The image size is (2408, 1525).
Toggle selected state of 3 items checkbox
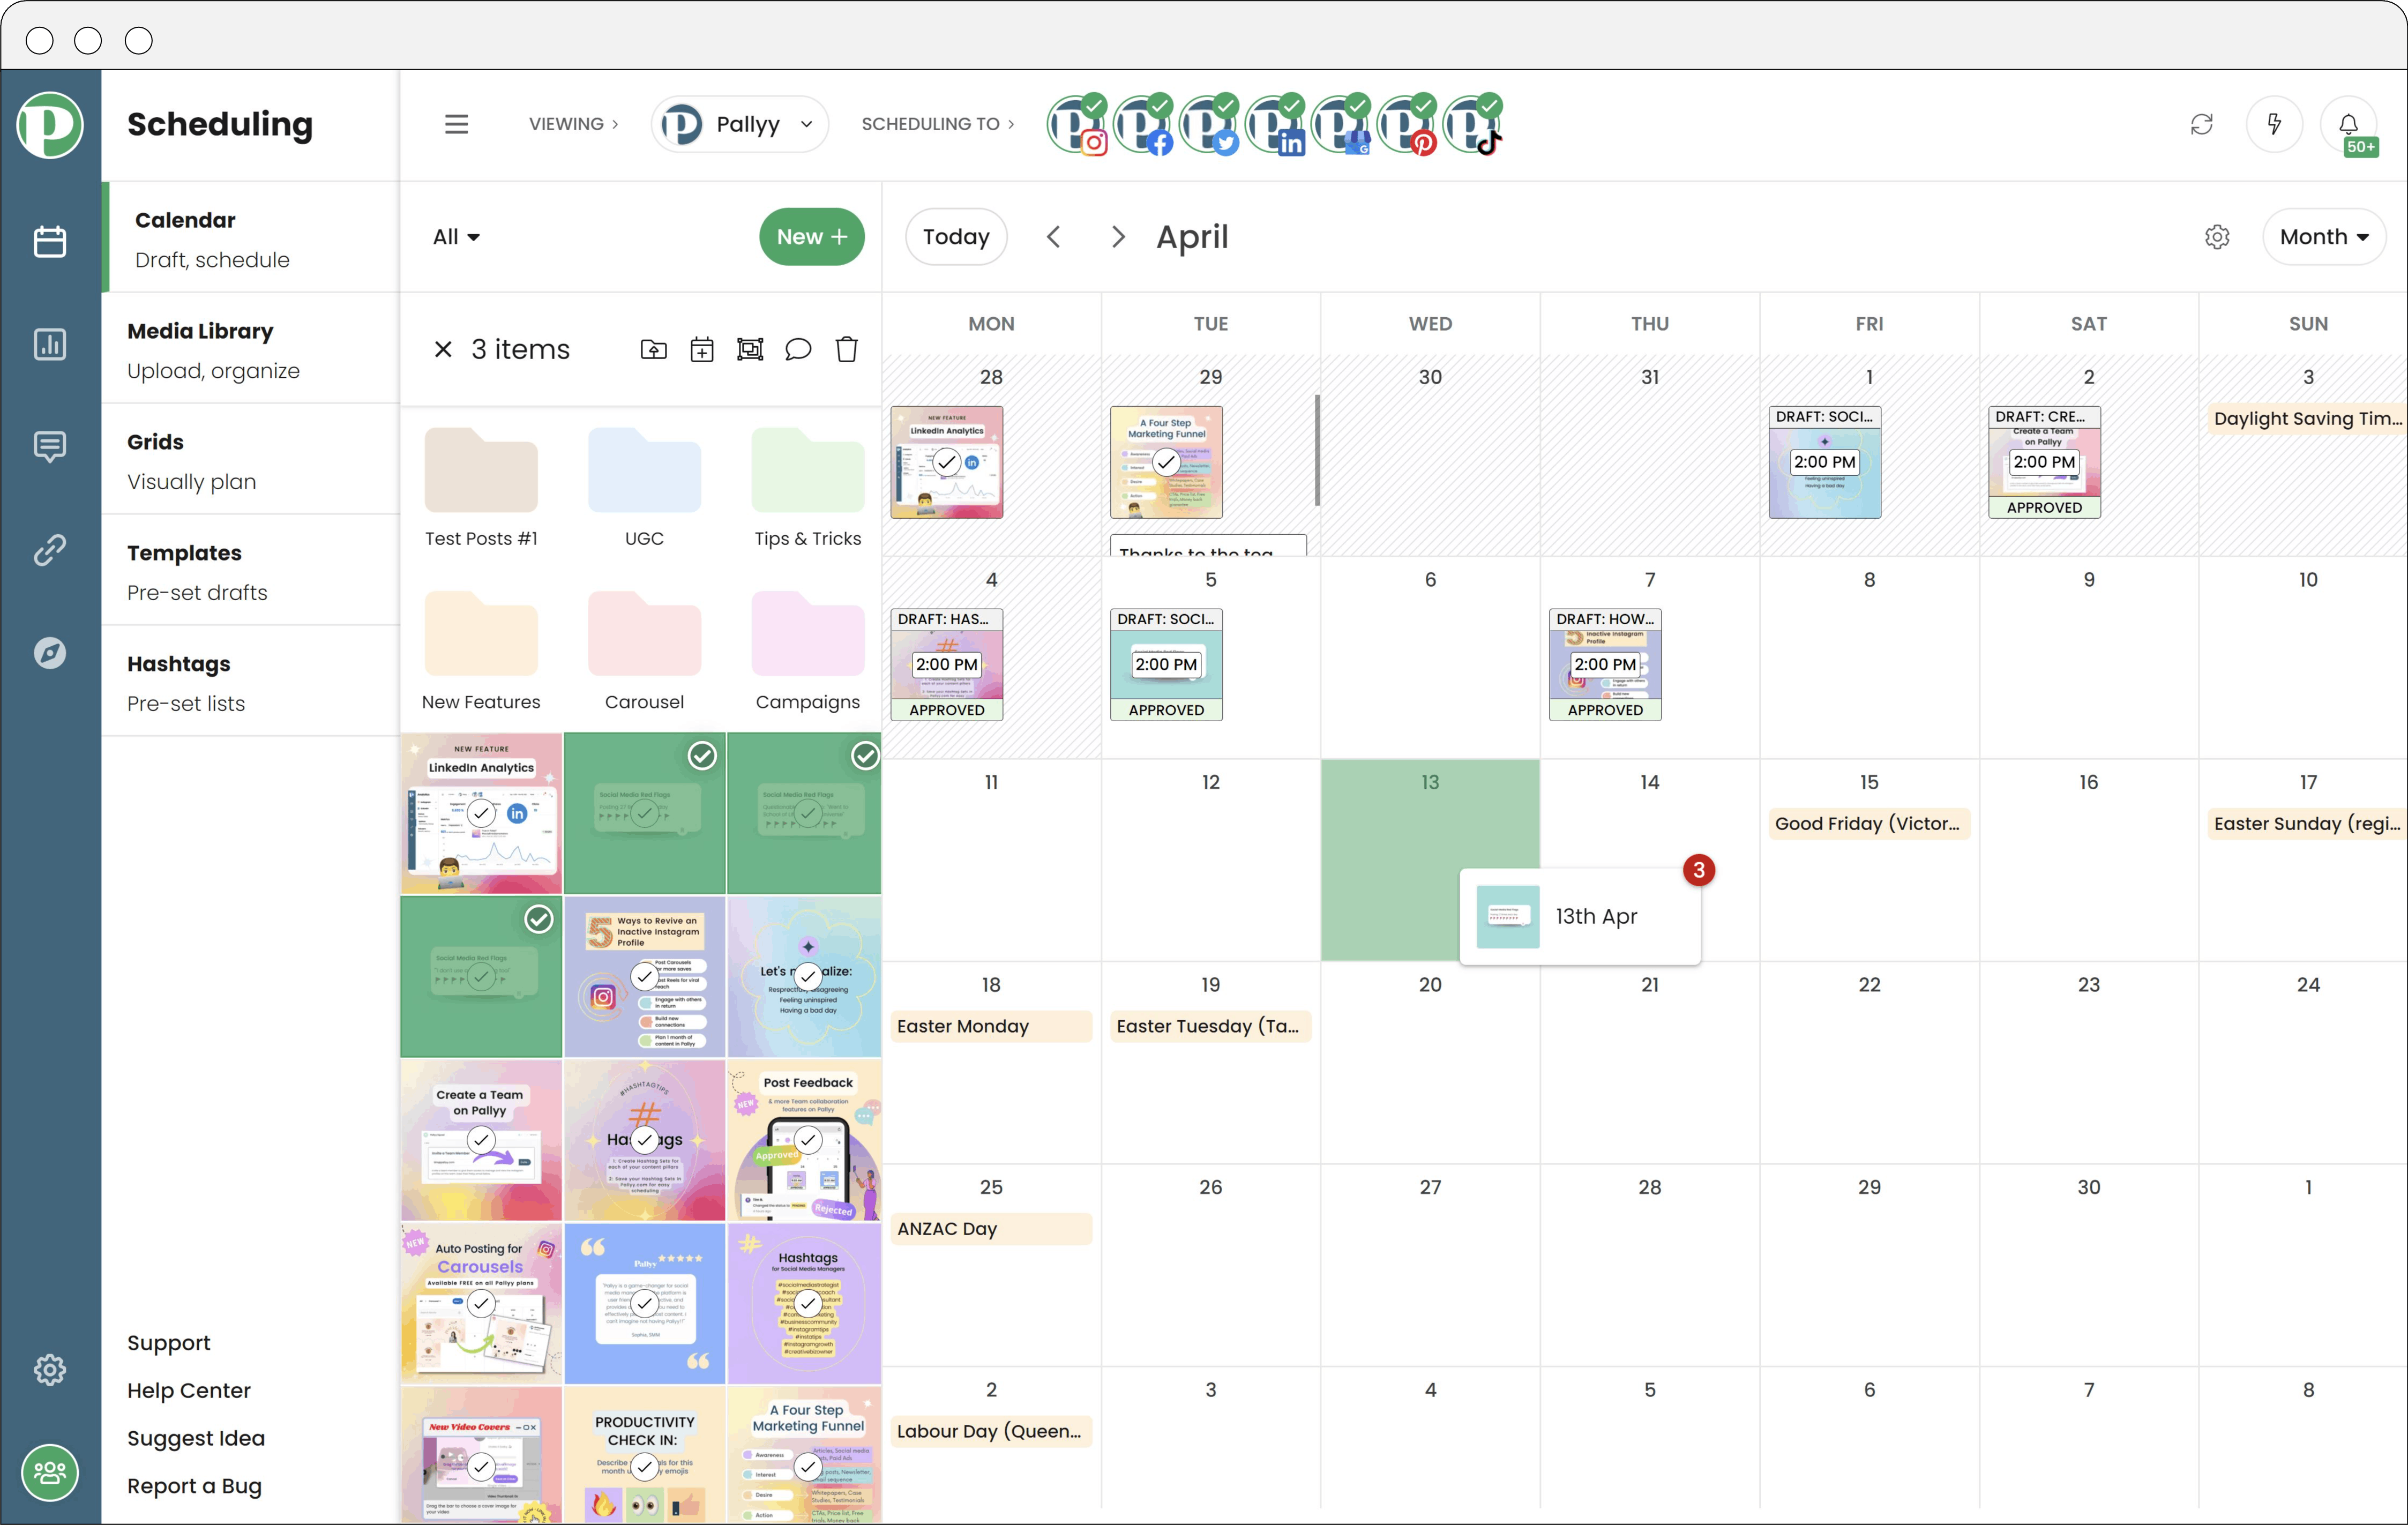[x=440, y=349]
